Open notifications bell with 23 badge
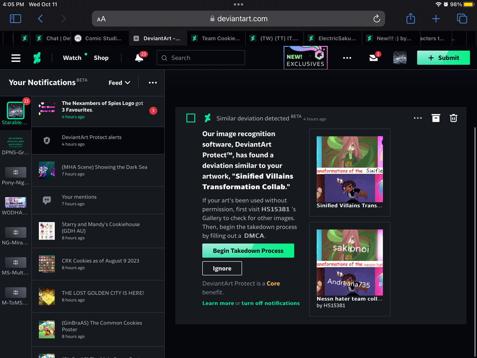477x358 pixels. pyautogui.click(x=140, y=57)
